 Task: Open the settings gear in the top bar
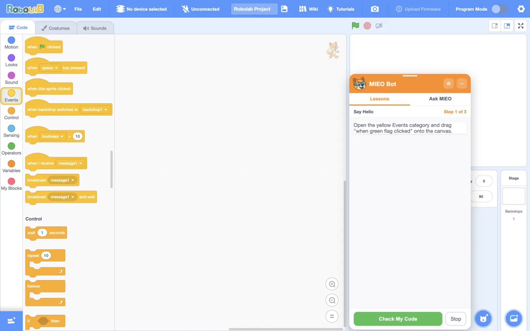coord(521,9)
